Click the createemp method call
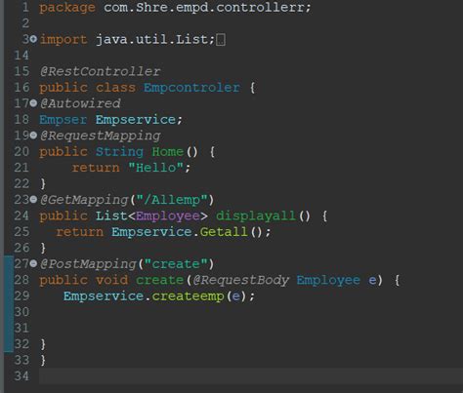Viewport: 463px width, 393px height. point(188,295)
